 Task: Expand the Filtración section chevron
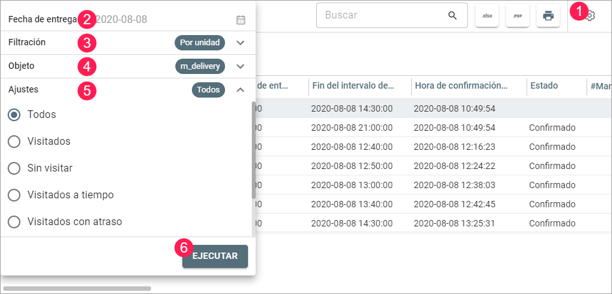coord(240,43)
